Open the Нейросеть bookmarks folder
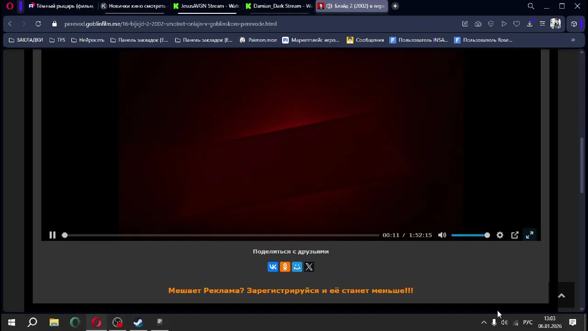Viewport: 588px width, 331px height. click(x=88, y=40)
